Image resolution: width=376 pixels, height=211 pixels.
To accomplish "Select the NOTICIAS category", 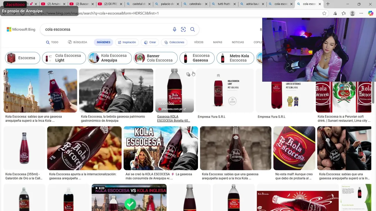I will [x=238, y=42].
